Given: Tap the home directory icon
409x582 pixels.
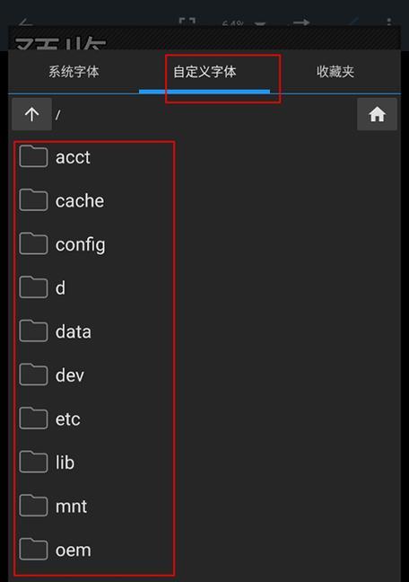Looking at the screenshot, I should (x=377, y=114).
